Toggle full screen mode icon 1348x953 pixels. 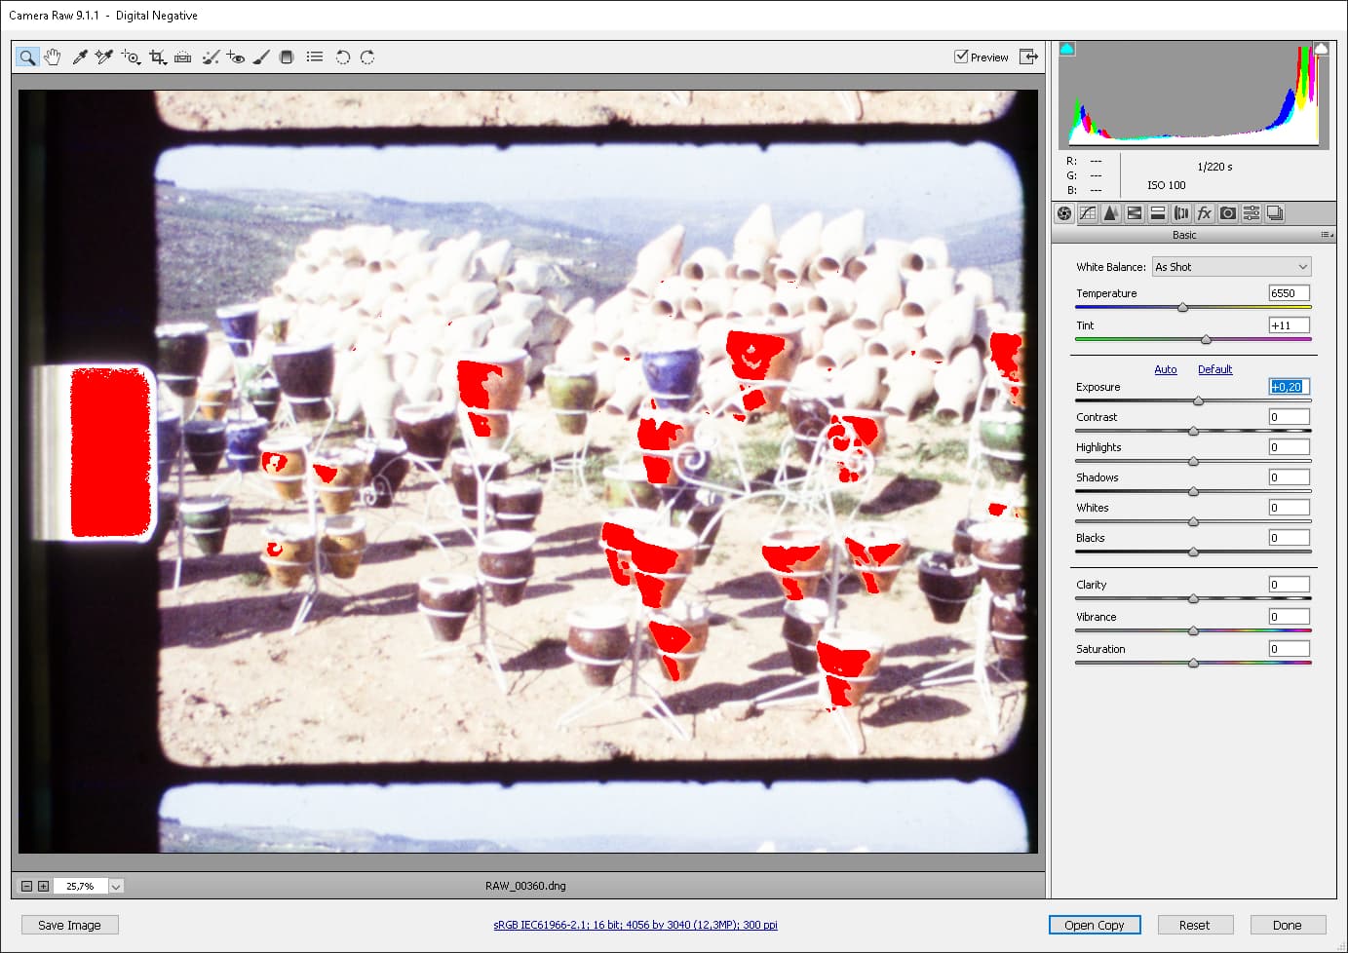tap(1028, 57)
